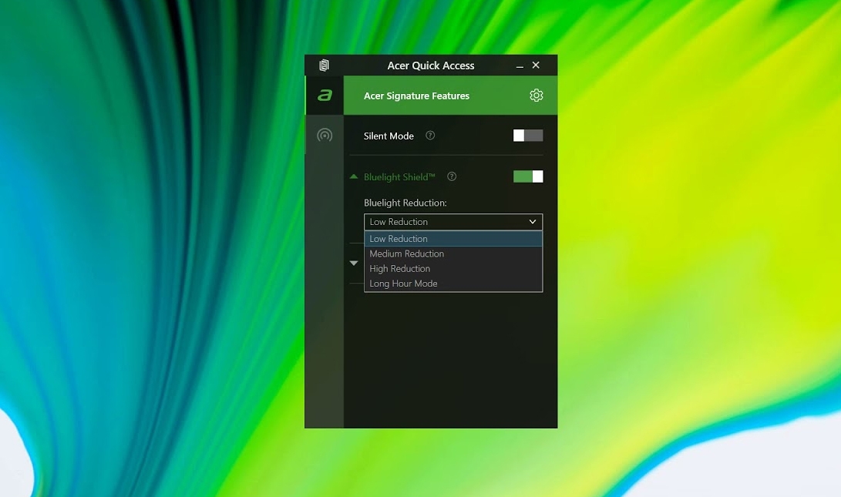Click the Acer Signature Features header
841x497 pixels.
coord(416,96)
